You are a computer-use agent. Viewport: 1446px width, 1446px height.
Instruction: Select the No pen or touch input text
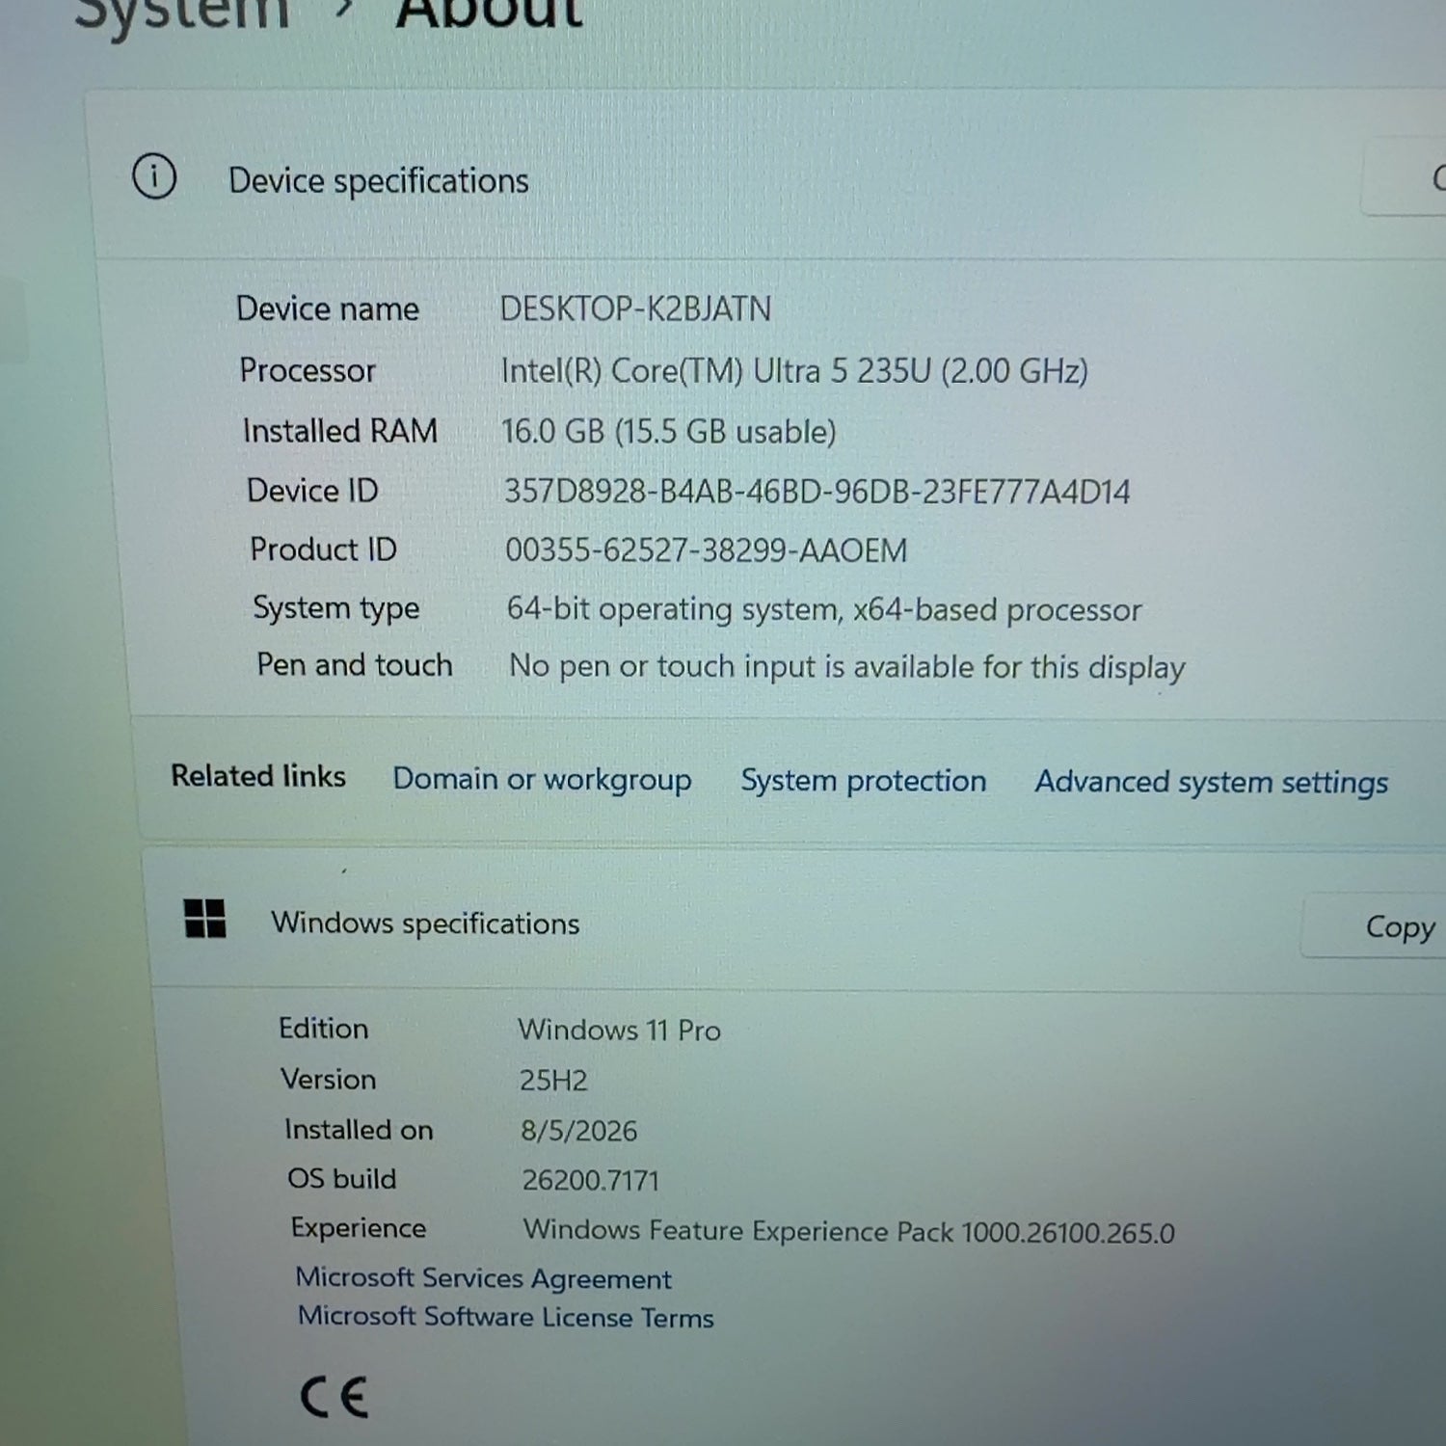(x=847, y=667)
